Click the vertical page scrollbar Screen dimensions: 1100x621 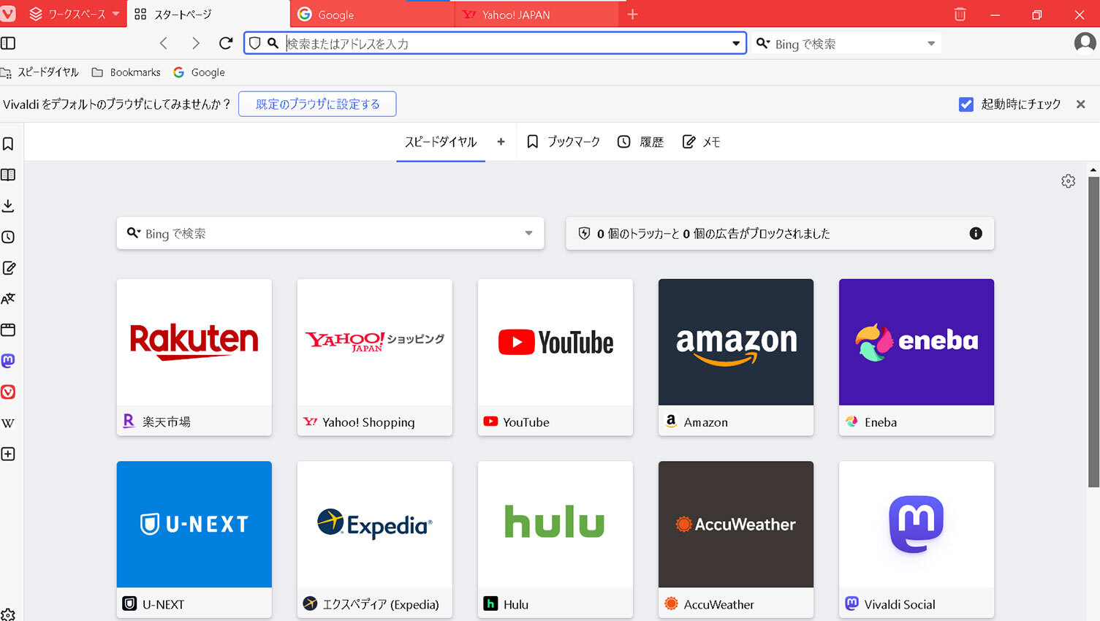1093,329
